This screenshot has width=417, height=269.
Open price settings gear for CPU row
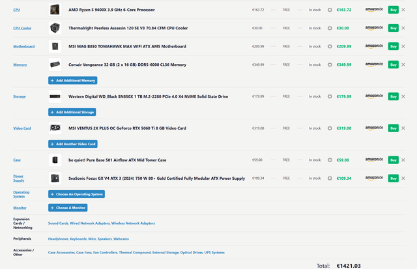330,10
